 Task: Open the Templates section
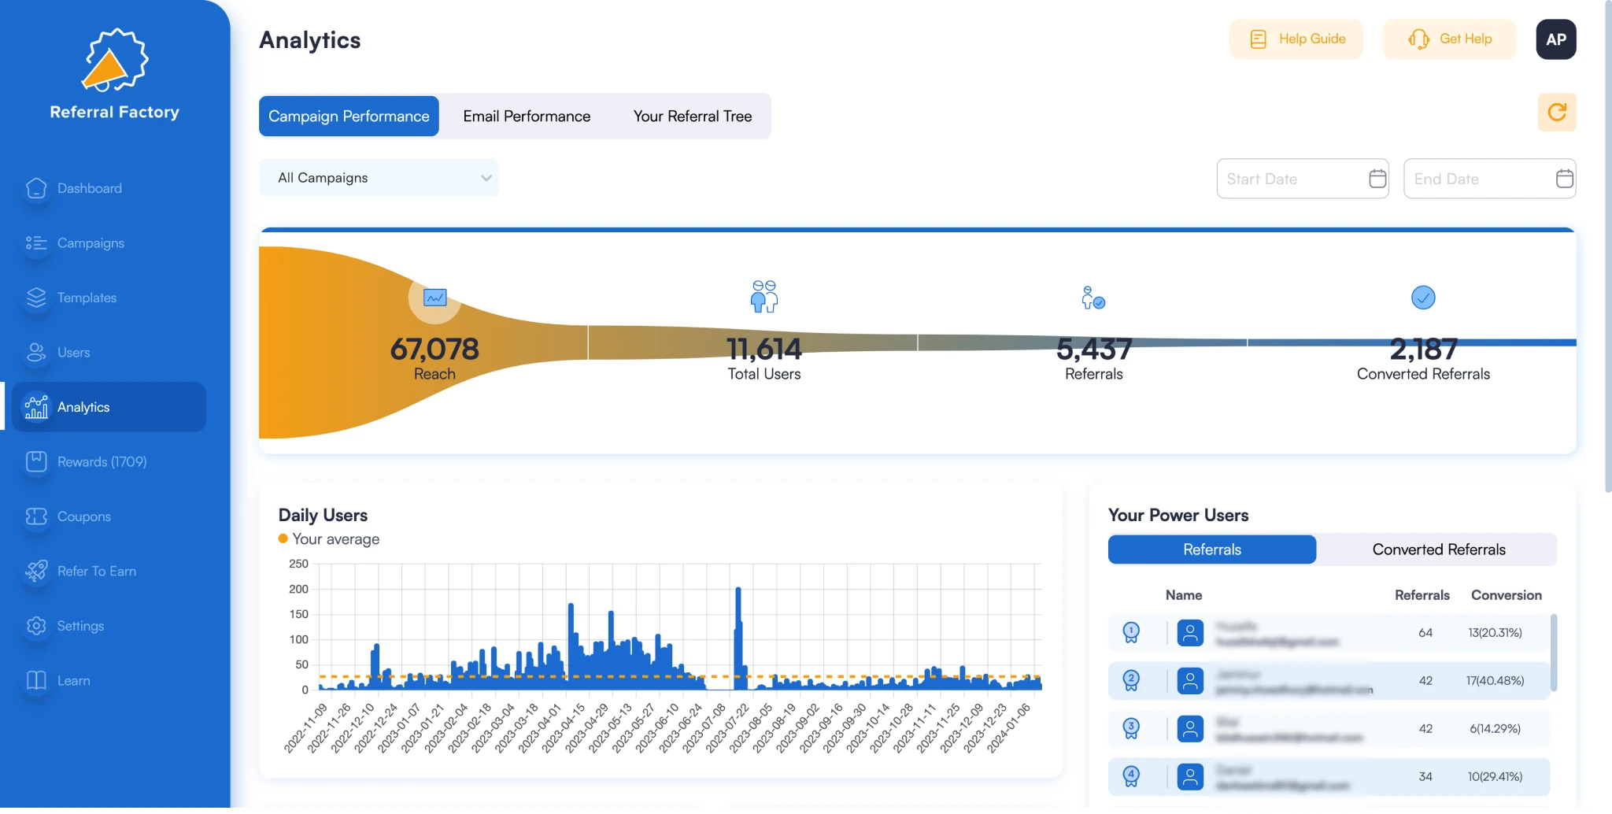tap(36, 298)
